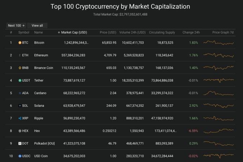Image resolution: width=243 pixels, height=162 pixels.
Task: Open the Ethereum 7d price graph
Action: [219, 55]
